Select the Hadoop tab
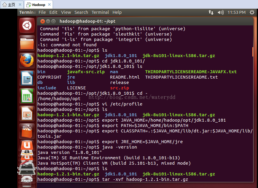Screen dimensions: 258x188 [x=39, y=4]
